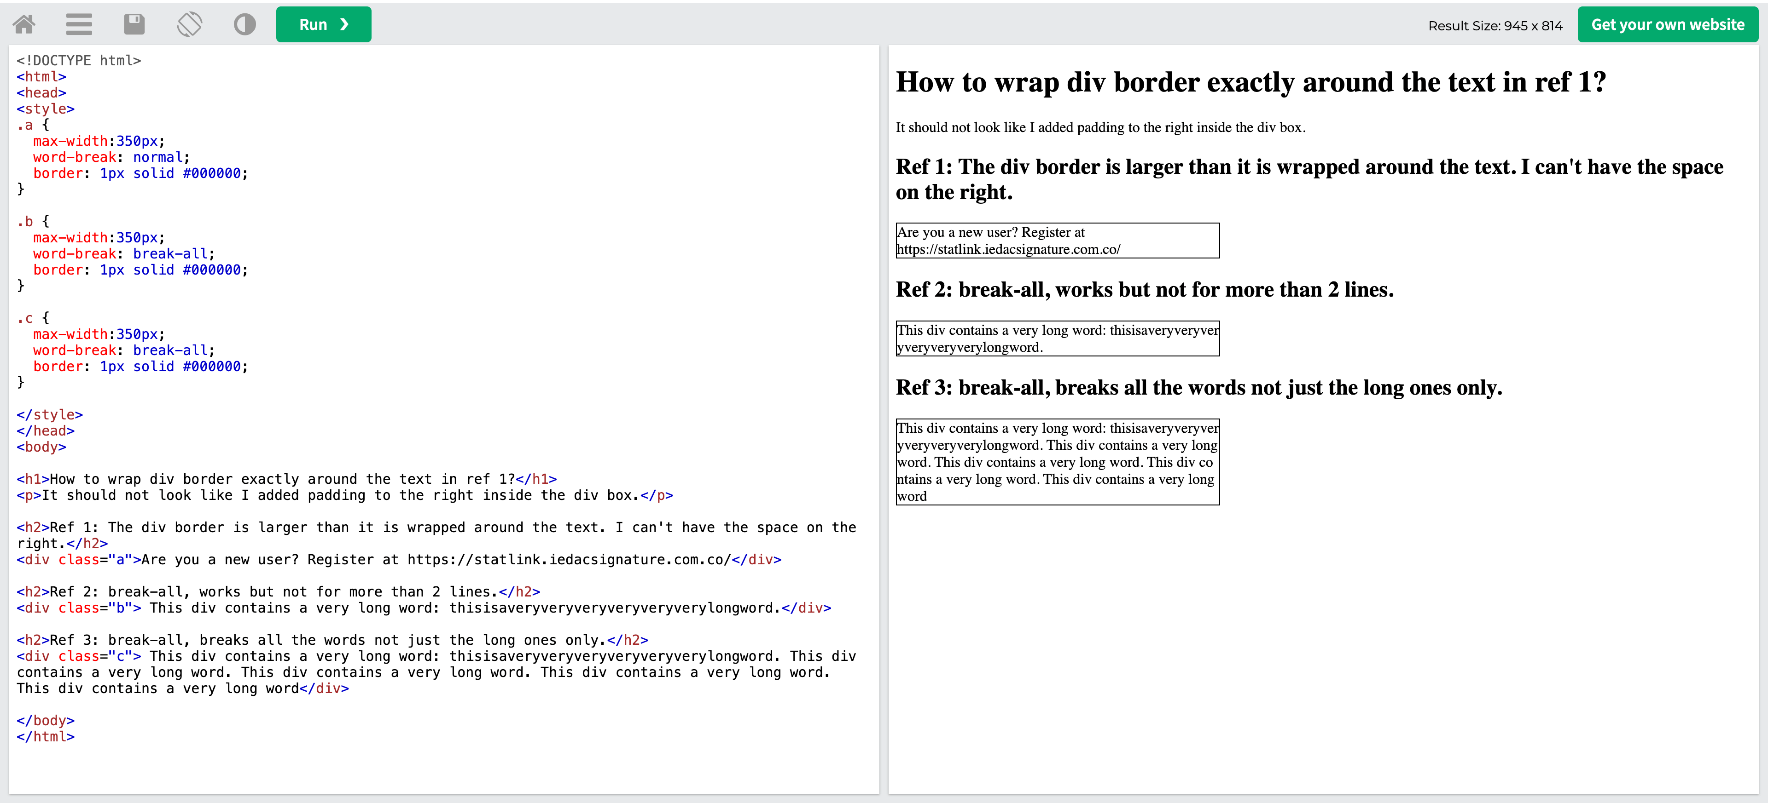Click the save code floppy icon

134,25
